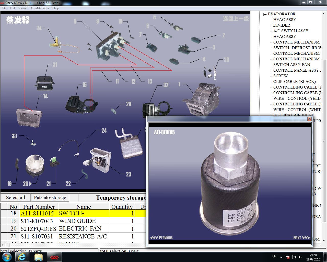
Task: Click the grey vent frame, part 14
Action: coord(29,118)
